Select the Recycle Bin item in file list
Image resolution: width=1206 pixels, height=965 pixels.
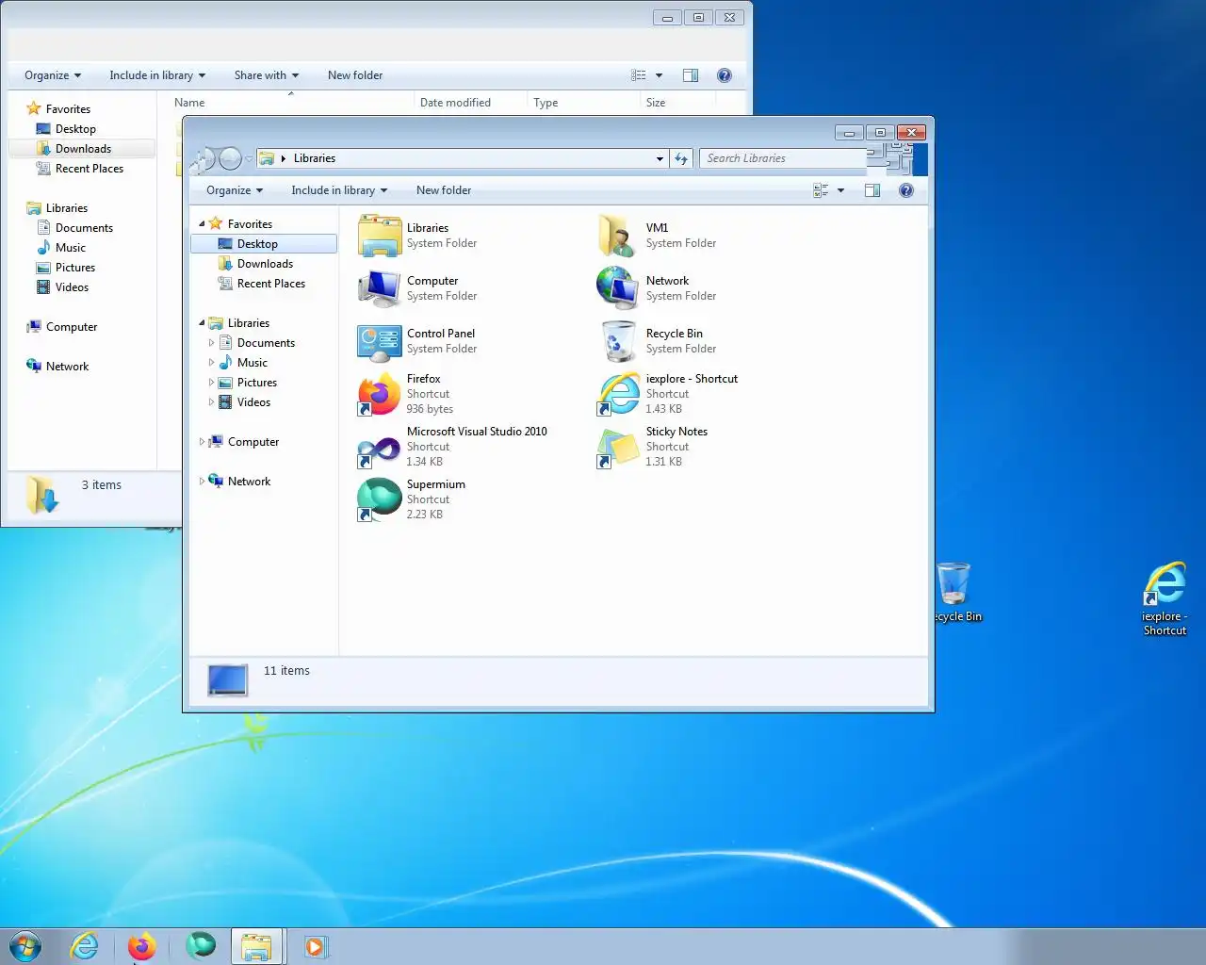[657, 341]
